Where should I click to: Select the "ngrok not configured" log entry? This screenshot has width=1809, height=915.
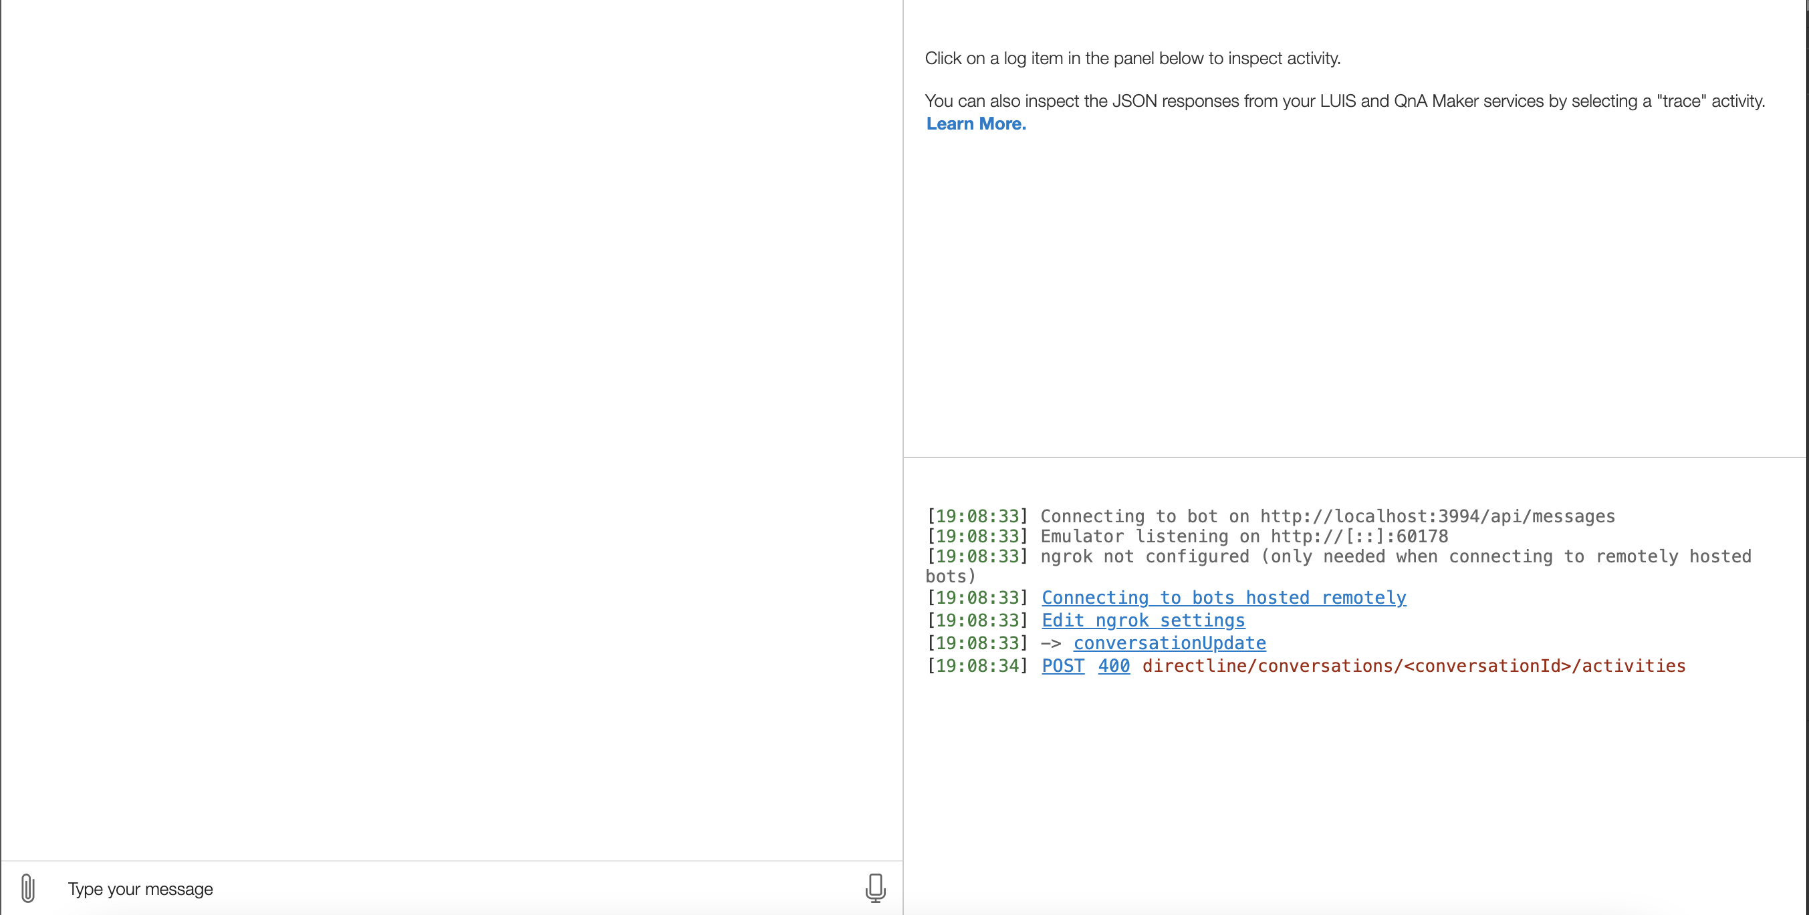1334,556
